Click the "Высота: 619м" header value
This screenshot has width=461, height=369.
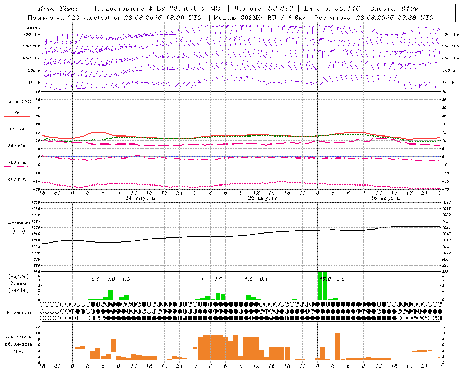click(394, 9)
